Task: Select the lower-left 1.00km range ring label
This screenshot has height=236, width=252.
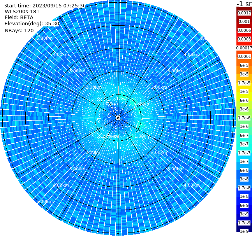Action: coord(110,136)
